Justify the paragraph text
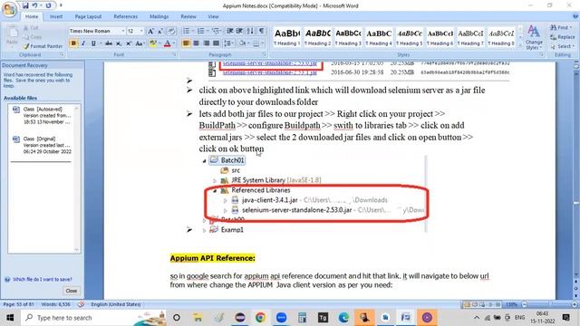The height and width of the screenshot is (326, 580). tap(216, 43)
